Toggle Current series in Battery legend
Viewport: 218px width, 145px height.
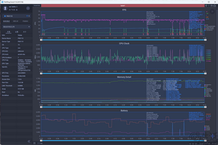tap(207, 130)
